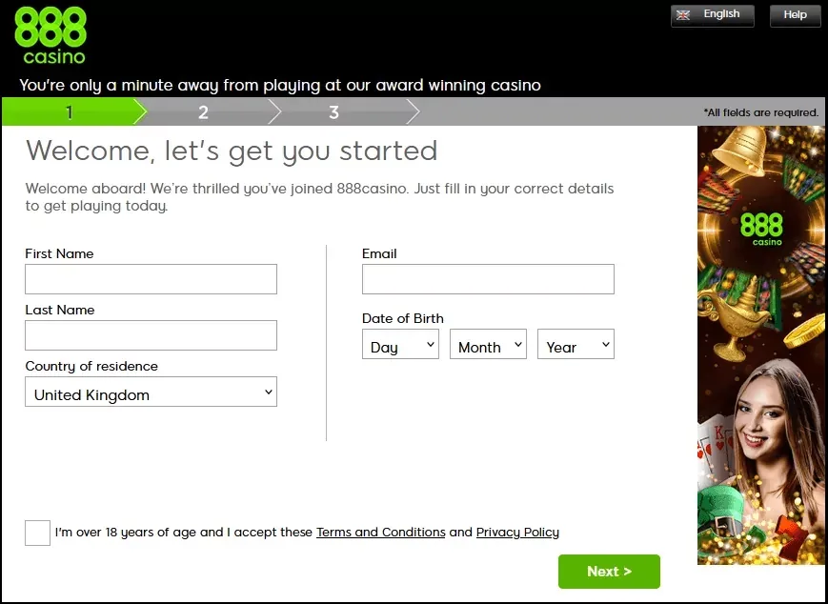The height and width of the screenshot is (604, 828).
Task: Focus the Email input field
Action: point(488,279)
